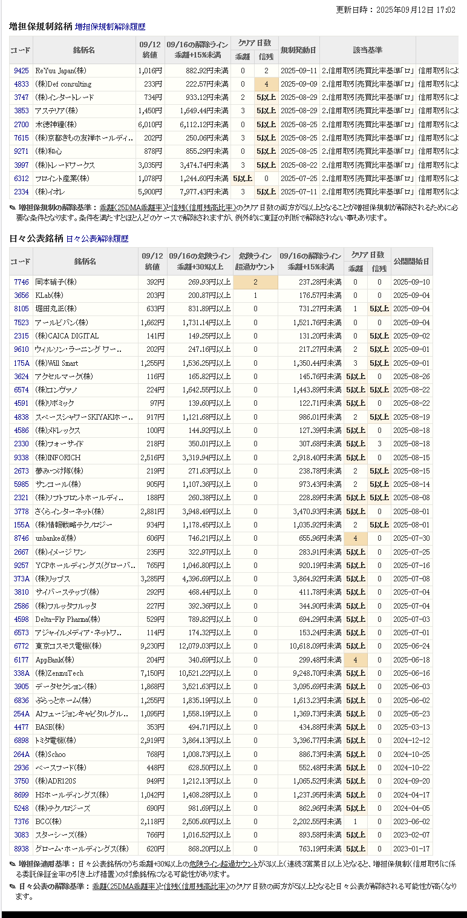Open stock code 4833 link
The width and height of the screenshot is (467, 918).
click(21, 84)
